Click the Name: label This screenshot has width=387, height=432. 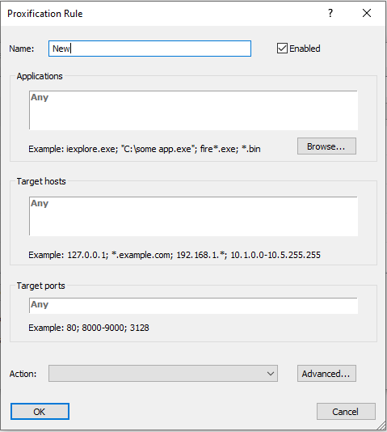(22, 49)
